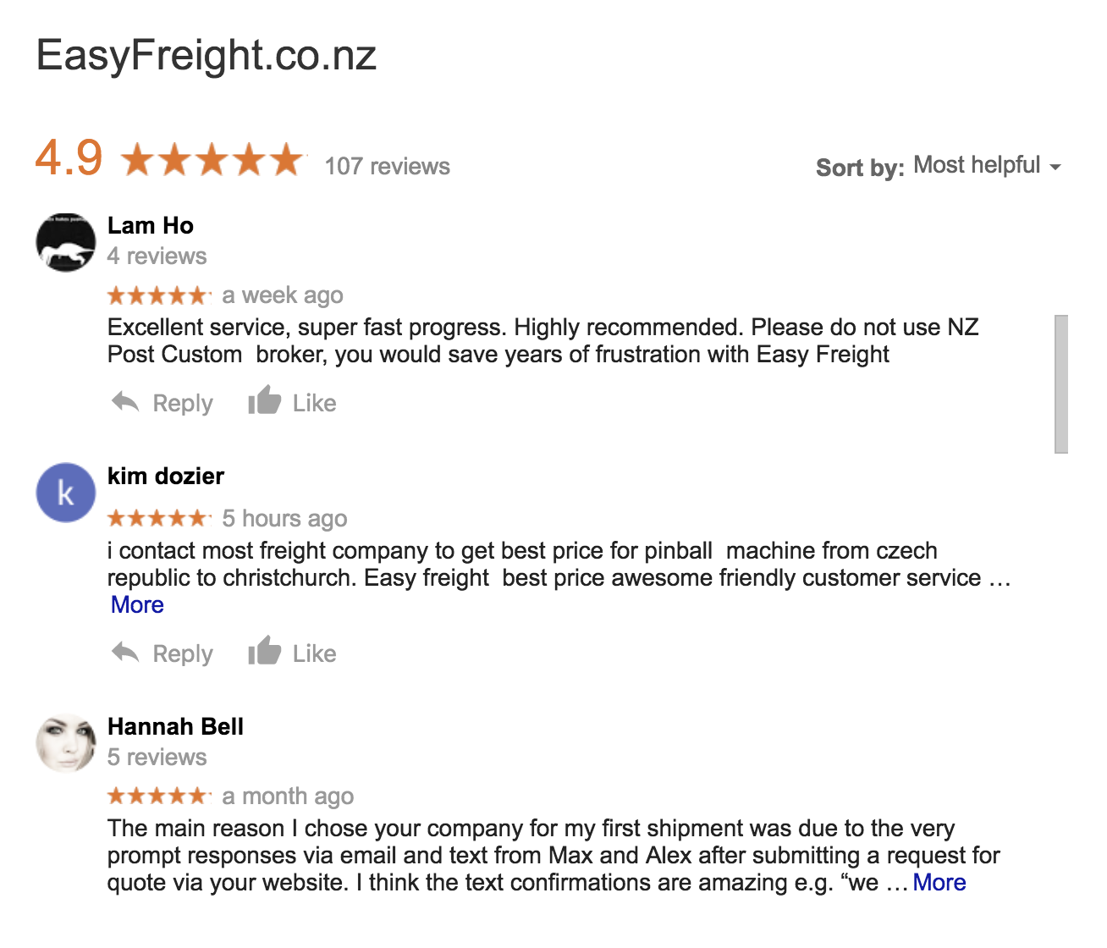Viewport: 1107px width, 948px height.
Task: Open Lam Ho's profile avatar
Action: tap(66, 242)
